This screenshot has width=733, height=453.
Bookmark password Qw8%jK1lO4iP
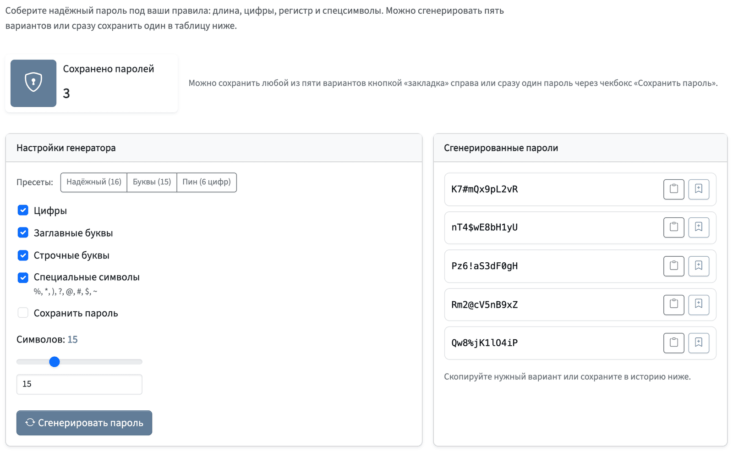[699, 343]
